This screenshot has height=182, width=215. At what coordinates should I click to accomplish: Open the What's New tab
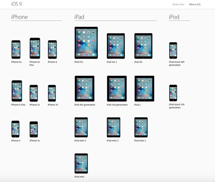178,4
